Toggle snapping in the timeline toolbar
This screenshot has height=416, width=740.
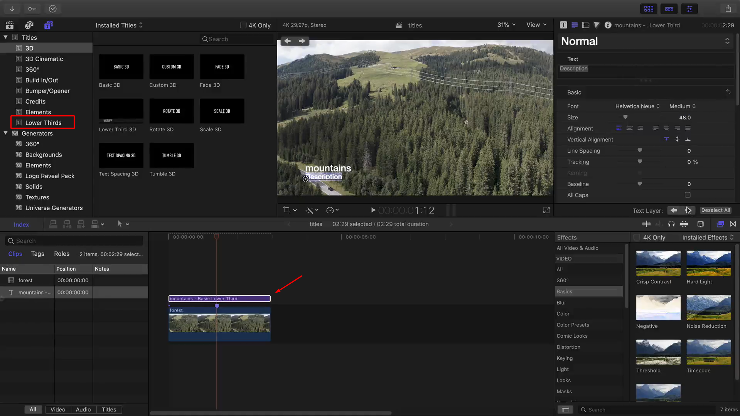[733, 224]
